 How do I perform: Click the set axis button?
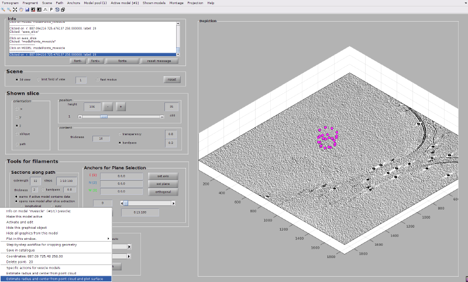[x=163, y=176]
